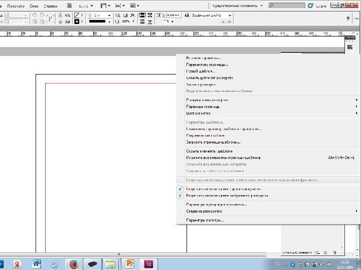The width and height of the screenshot is (361, 270).
Task: Open the Просмотр menu
Action: (16, 6)
